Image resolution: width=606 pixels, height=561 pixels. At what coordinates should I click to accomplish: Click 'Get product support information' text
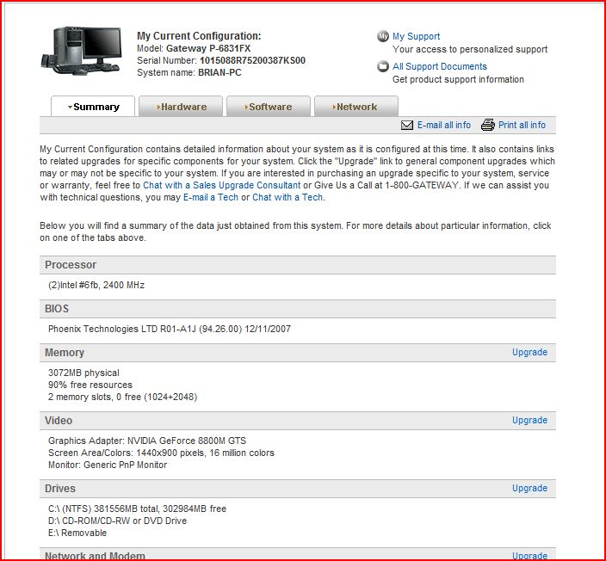click(x=458, y=80)
